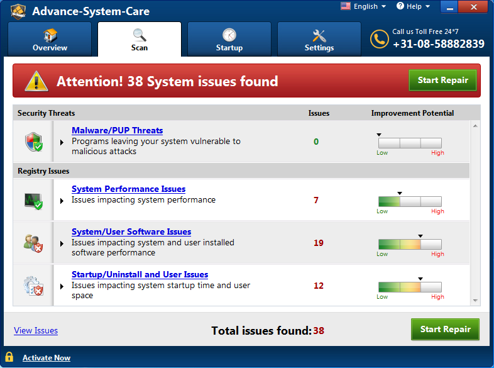Click the toll free number +31-08-58882839

coord(439,44)
